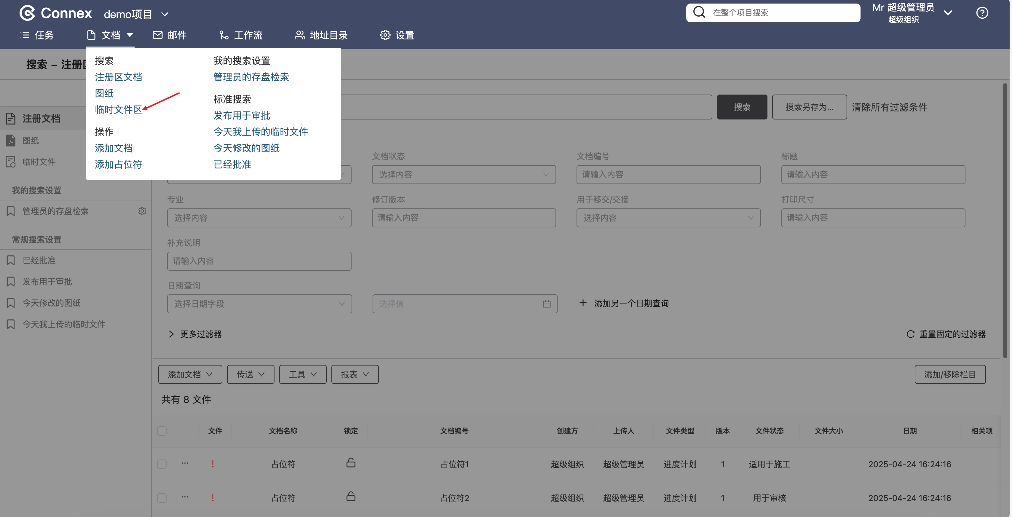Click the 添加占位符 link in the menu
Screen dimensions: 1012x517
pos(118,165)
